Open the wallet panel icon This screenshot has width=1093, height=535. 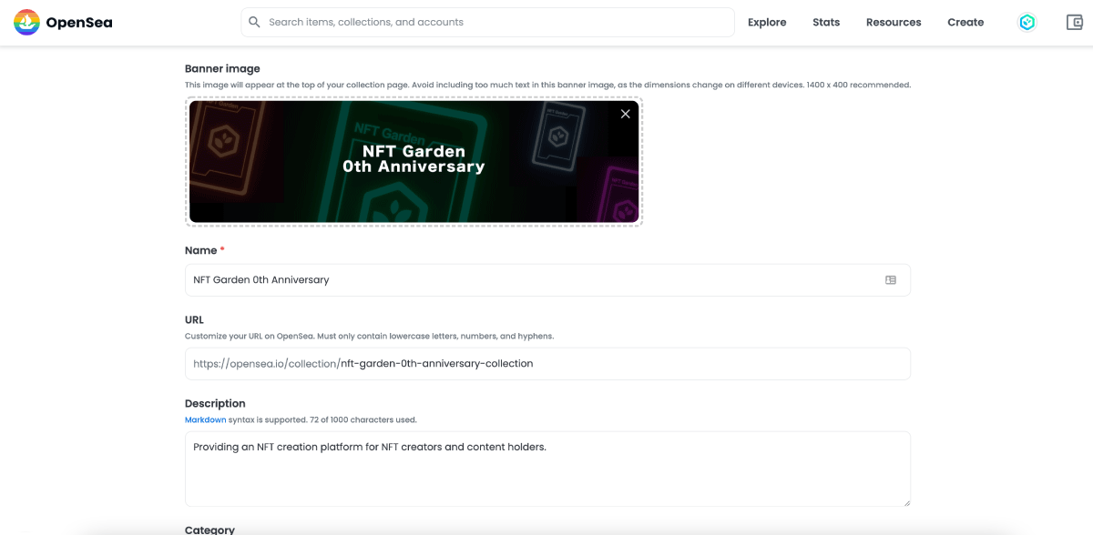[1074, 21]
